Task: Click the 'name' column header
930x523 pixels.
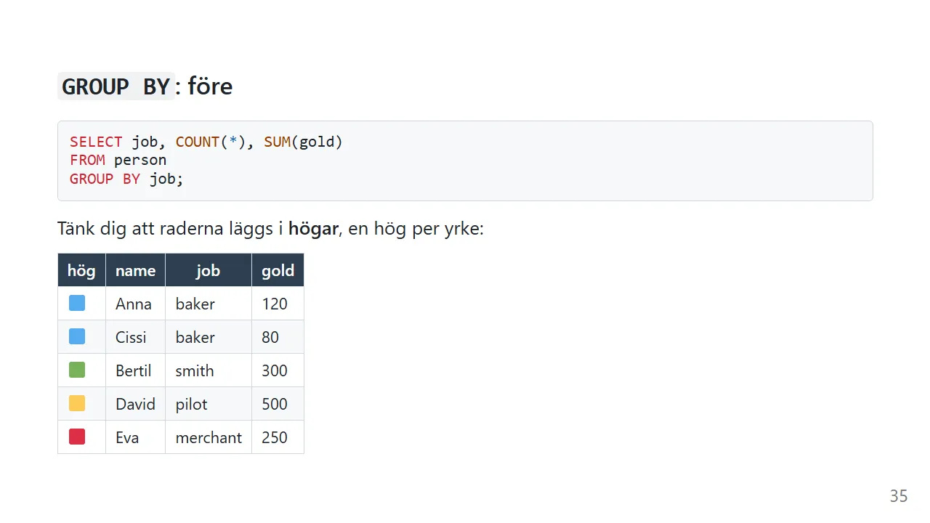Action: 136,270
